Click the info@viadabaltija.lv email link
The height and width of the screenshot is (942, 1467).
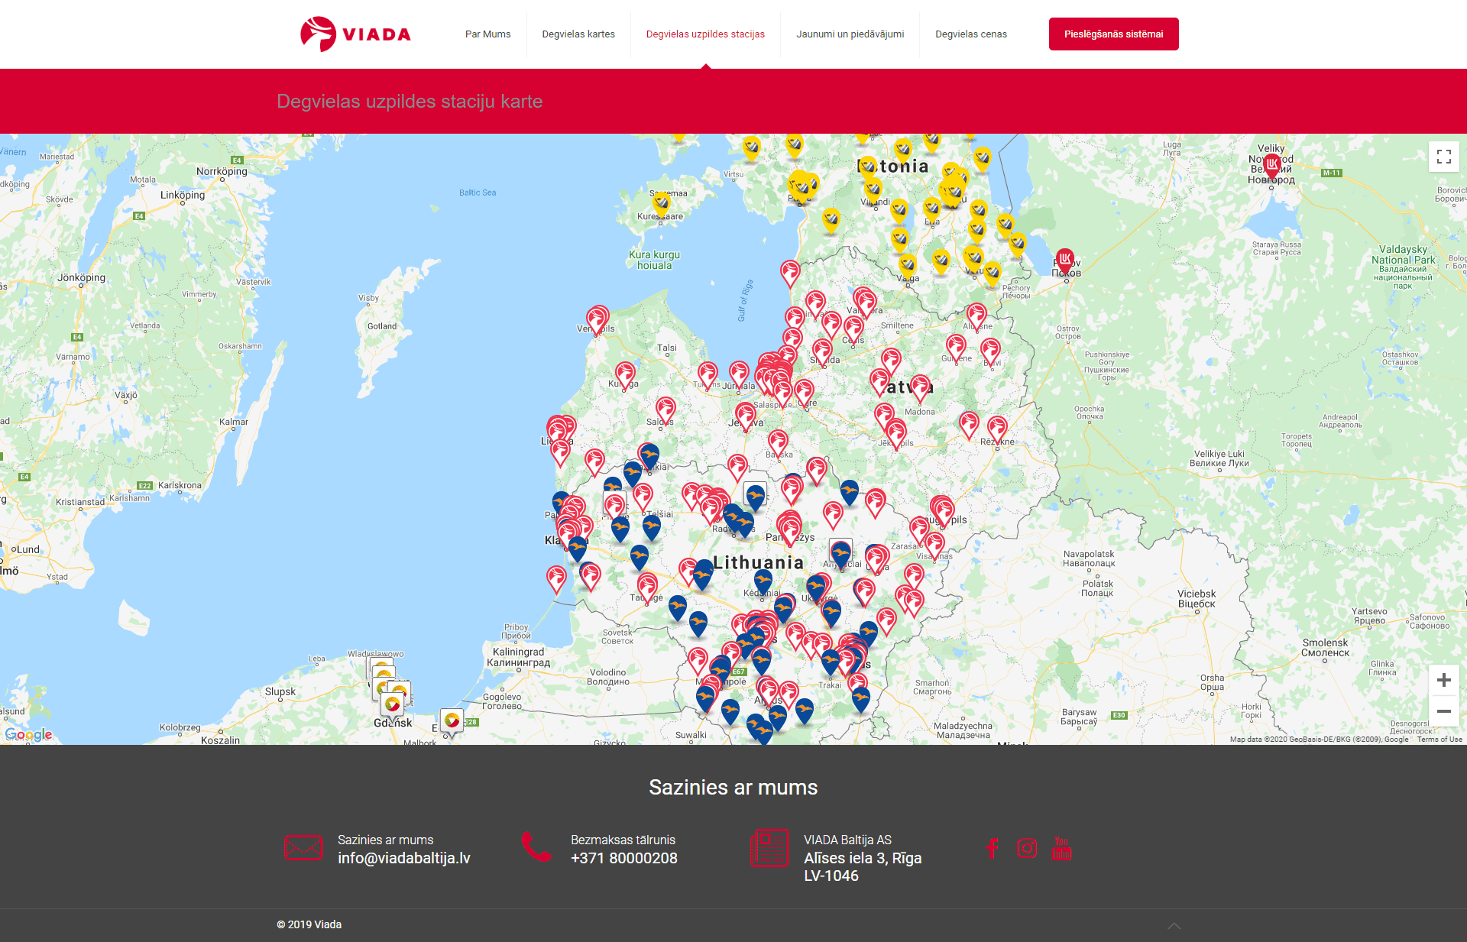click(404, 858)
